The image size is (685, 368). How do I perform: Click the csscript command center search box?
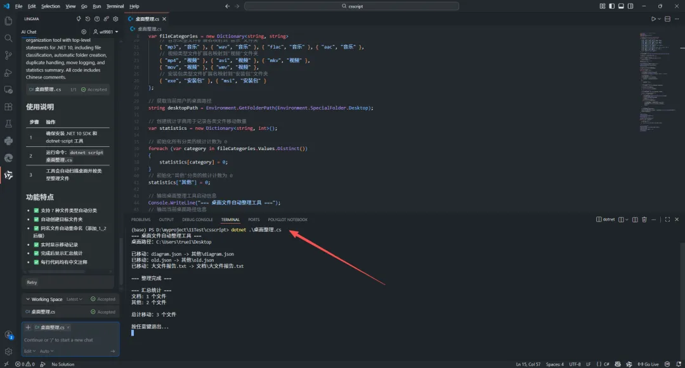tap(351, 6)
